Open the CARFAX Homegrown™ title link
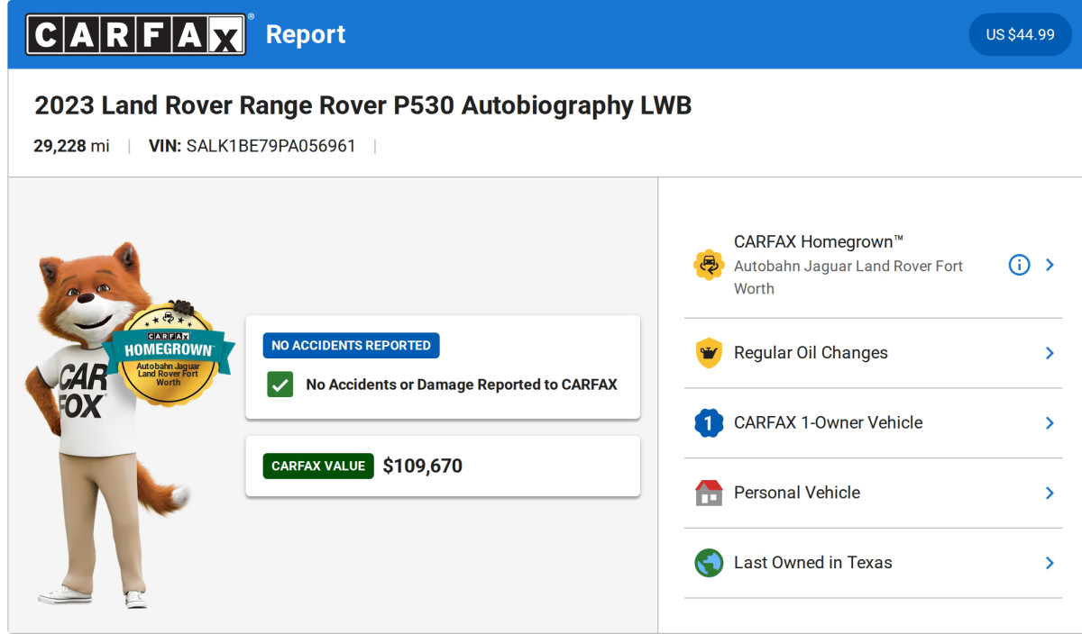The height and width of the screenshot is (634, 1082). [819, 241]
